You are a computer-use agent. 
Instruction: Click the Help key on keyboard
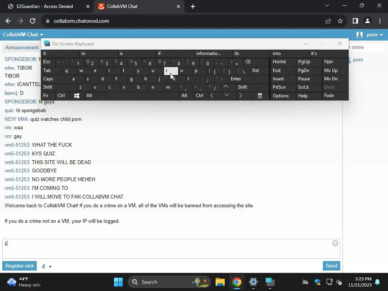309,95
